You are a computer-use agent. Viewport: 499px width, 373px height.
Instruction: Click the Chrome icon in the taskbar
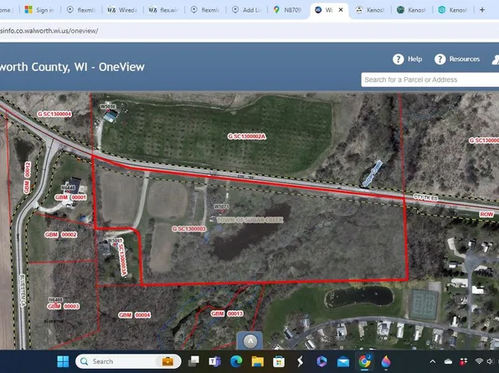tap(364, 361)
